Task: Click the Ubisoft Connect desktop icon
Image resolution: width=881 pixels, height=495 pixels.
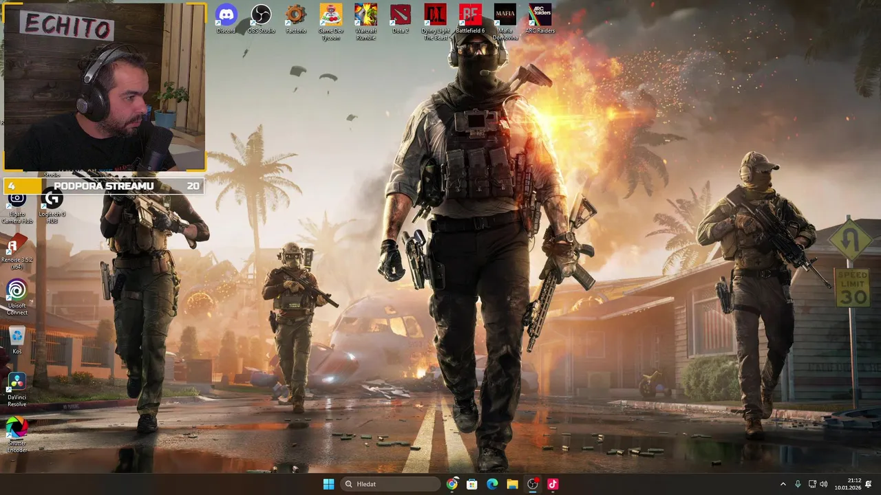Action: click(x=17, y=297)
